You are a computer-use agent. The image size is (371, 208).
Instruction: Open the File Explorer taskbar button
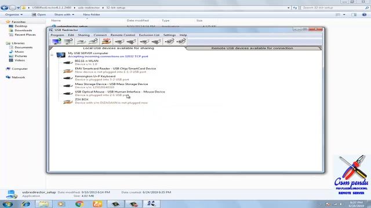click(44, 204)
